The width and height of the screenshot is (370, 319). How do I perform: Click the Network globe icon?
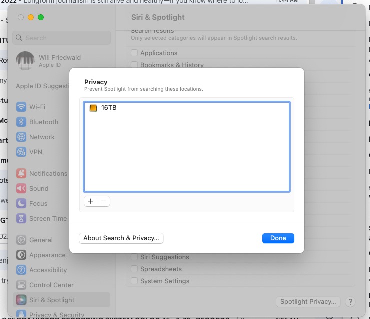pyautogui.click(x=21, y=137)
